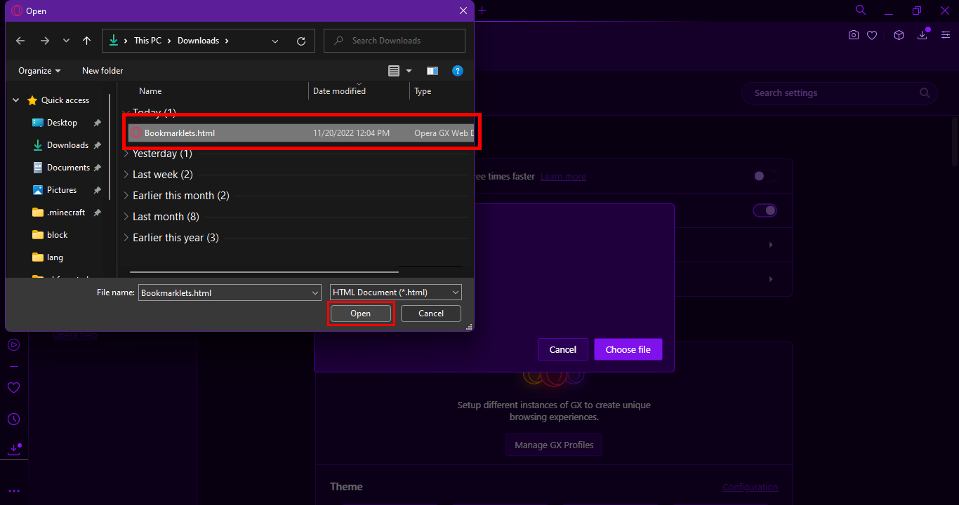Open Desktop in the navigation pane

tap(55, 123)
